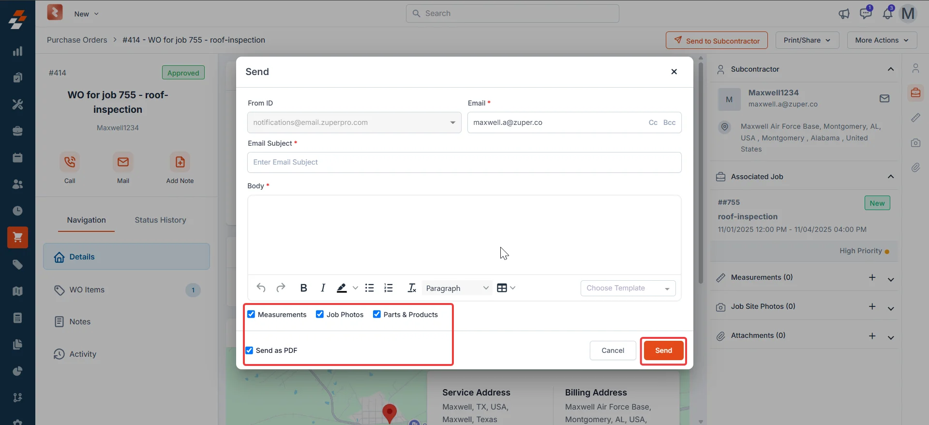Select Details in navigation list

(126, 257)
